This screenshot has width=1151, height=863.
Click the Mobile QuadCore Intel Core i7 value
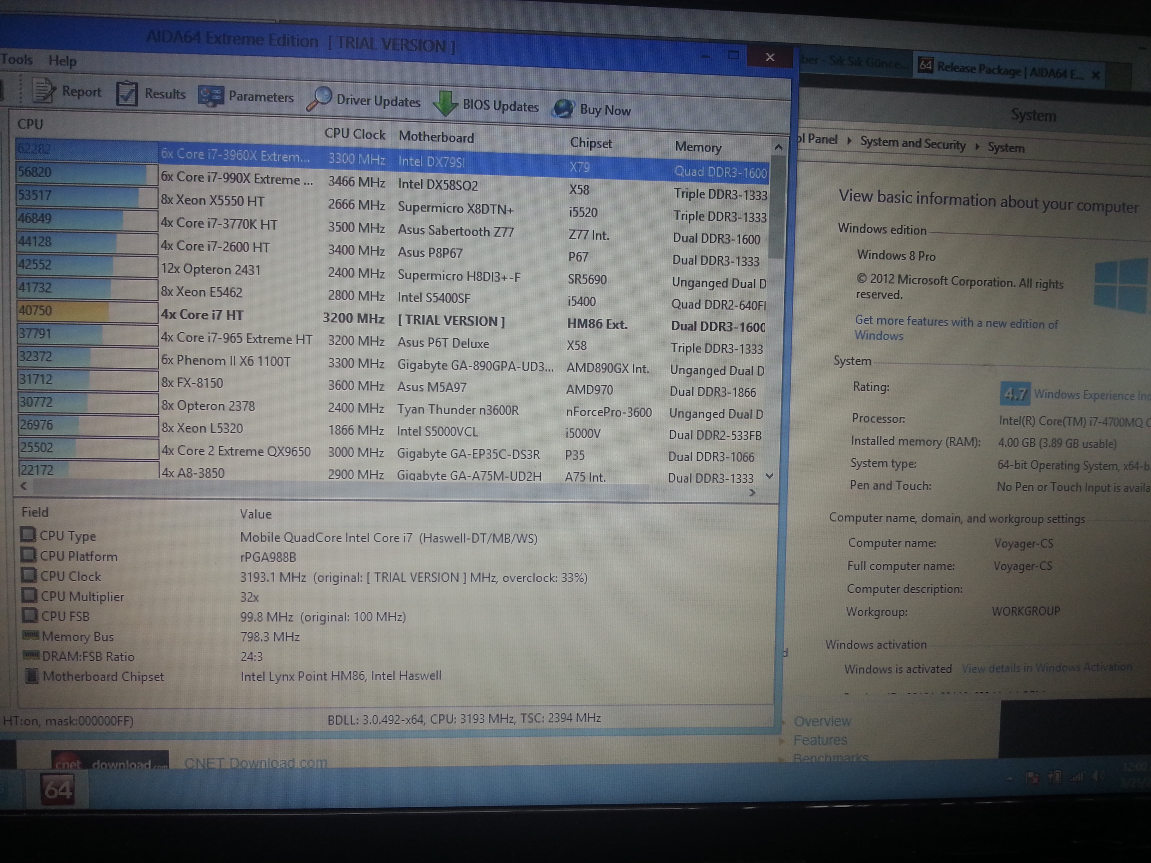tap(389, 538)
